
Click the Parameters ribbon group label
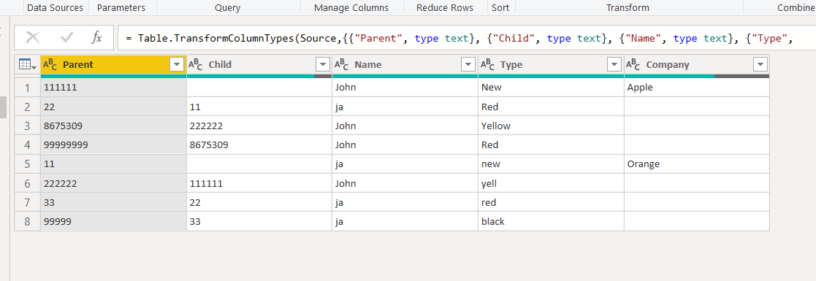point(121,8)
